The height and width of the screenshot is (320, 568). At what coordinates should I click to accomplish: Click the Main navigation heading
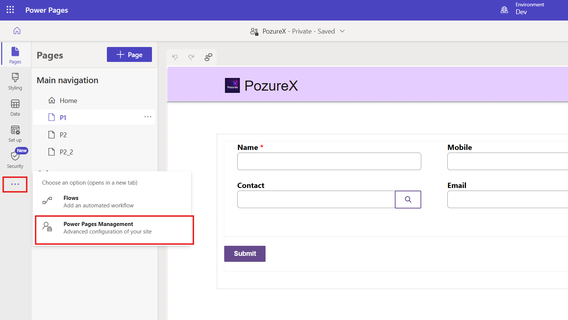coord(67,80)
